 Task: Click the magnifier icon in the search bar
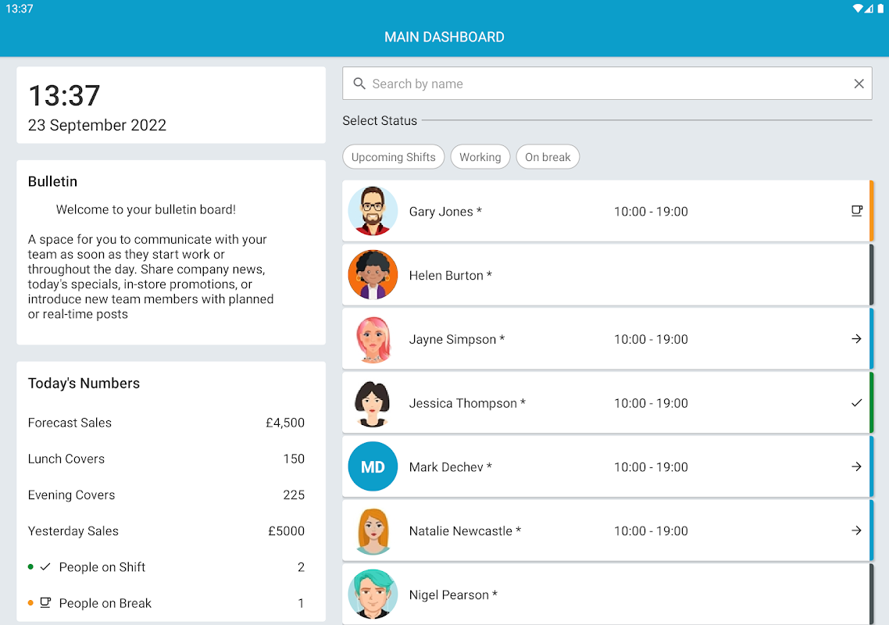tap(359, 84)
